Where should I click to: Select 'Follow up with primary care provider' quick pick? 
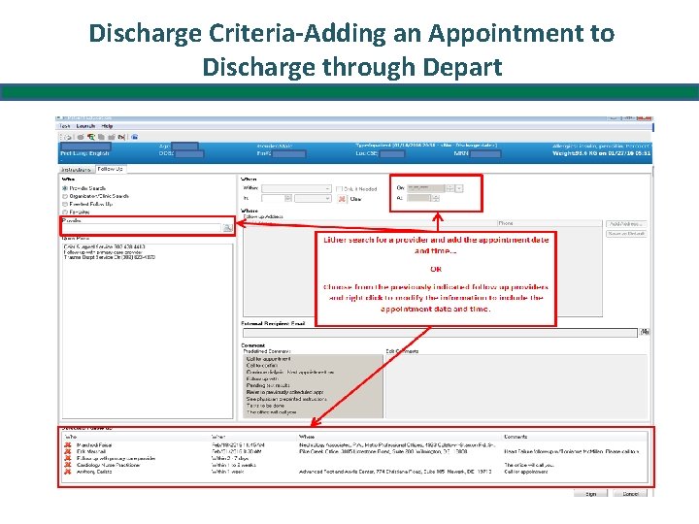[103, 252]
